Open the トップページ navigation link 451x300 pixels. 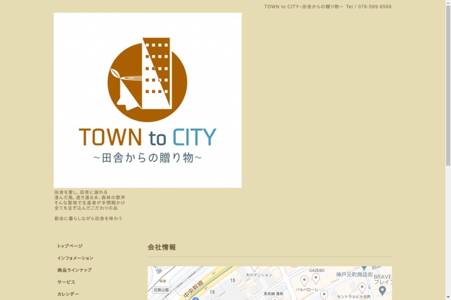point(69,246)
